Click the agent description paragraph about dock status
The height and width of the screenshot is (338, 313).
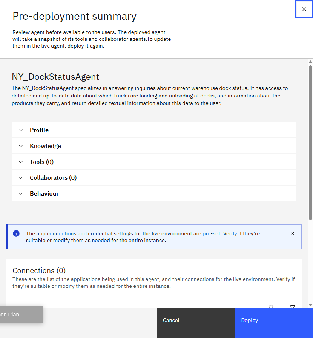[150, 96]
